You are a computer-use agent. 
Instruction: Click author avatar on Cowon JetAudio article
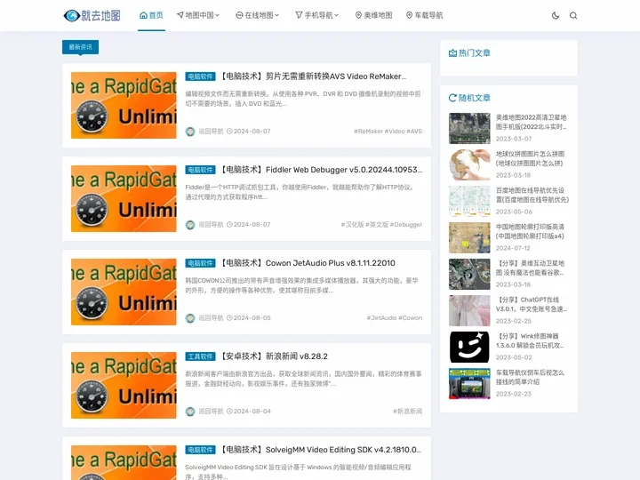point(190,318)
